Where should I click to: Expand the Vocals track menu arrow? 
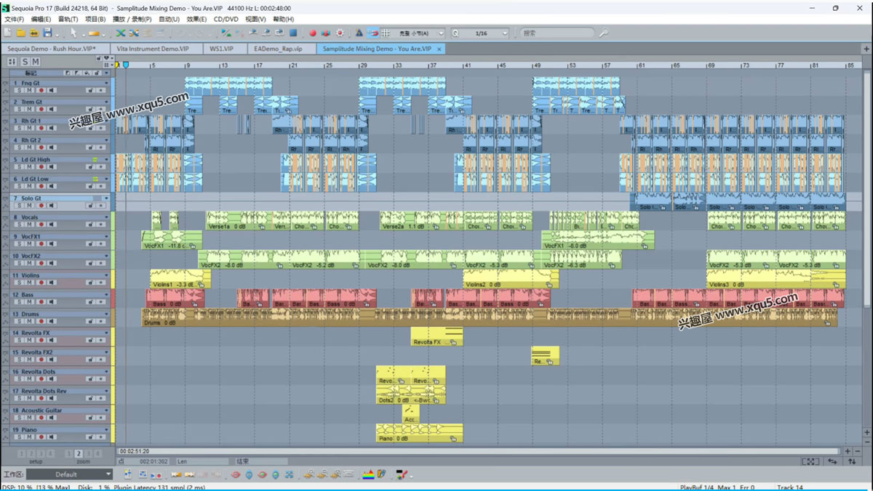coord(106,217)
